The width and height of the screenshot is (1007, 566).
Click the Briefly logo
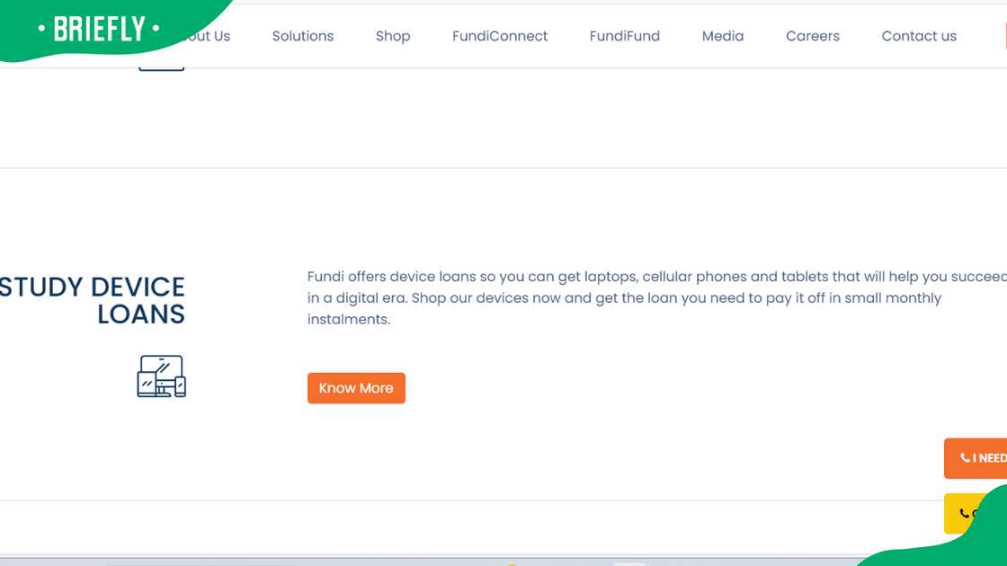coord(99,29)
